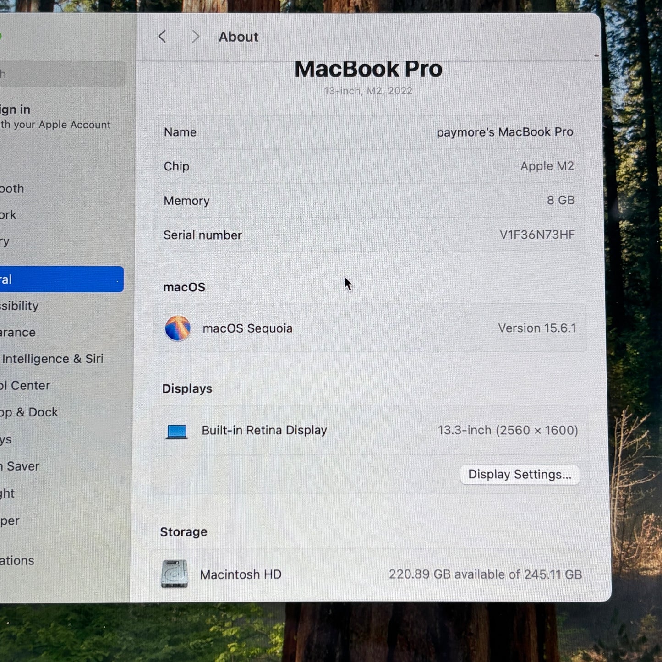Go to Desktop & Dock settings
Viewport: 662px width, 662px height.
point(29,412)
